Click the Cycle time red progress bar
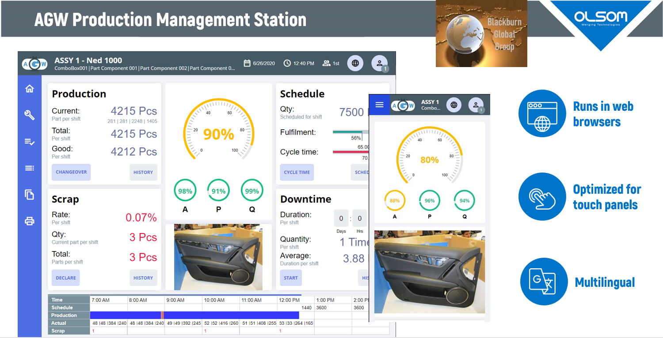Viewport: 663px width, 338px height. (x=351, y=152)
